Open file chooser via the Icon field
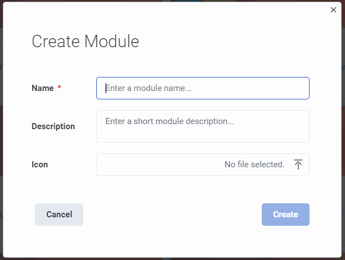Image resolution: width=345 pixels, height=260 pixels. click(203, 165)
